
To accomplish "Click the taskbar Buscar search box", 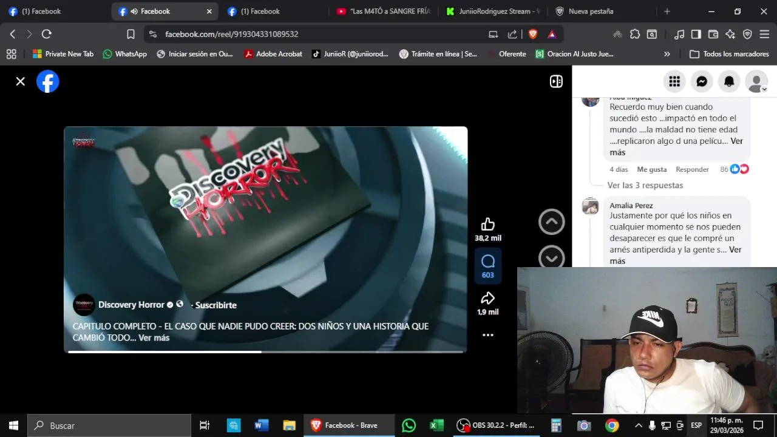I will (x=109, y=425).
